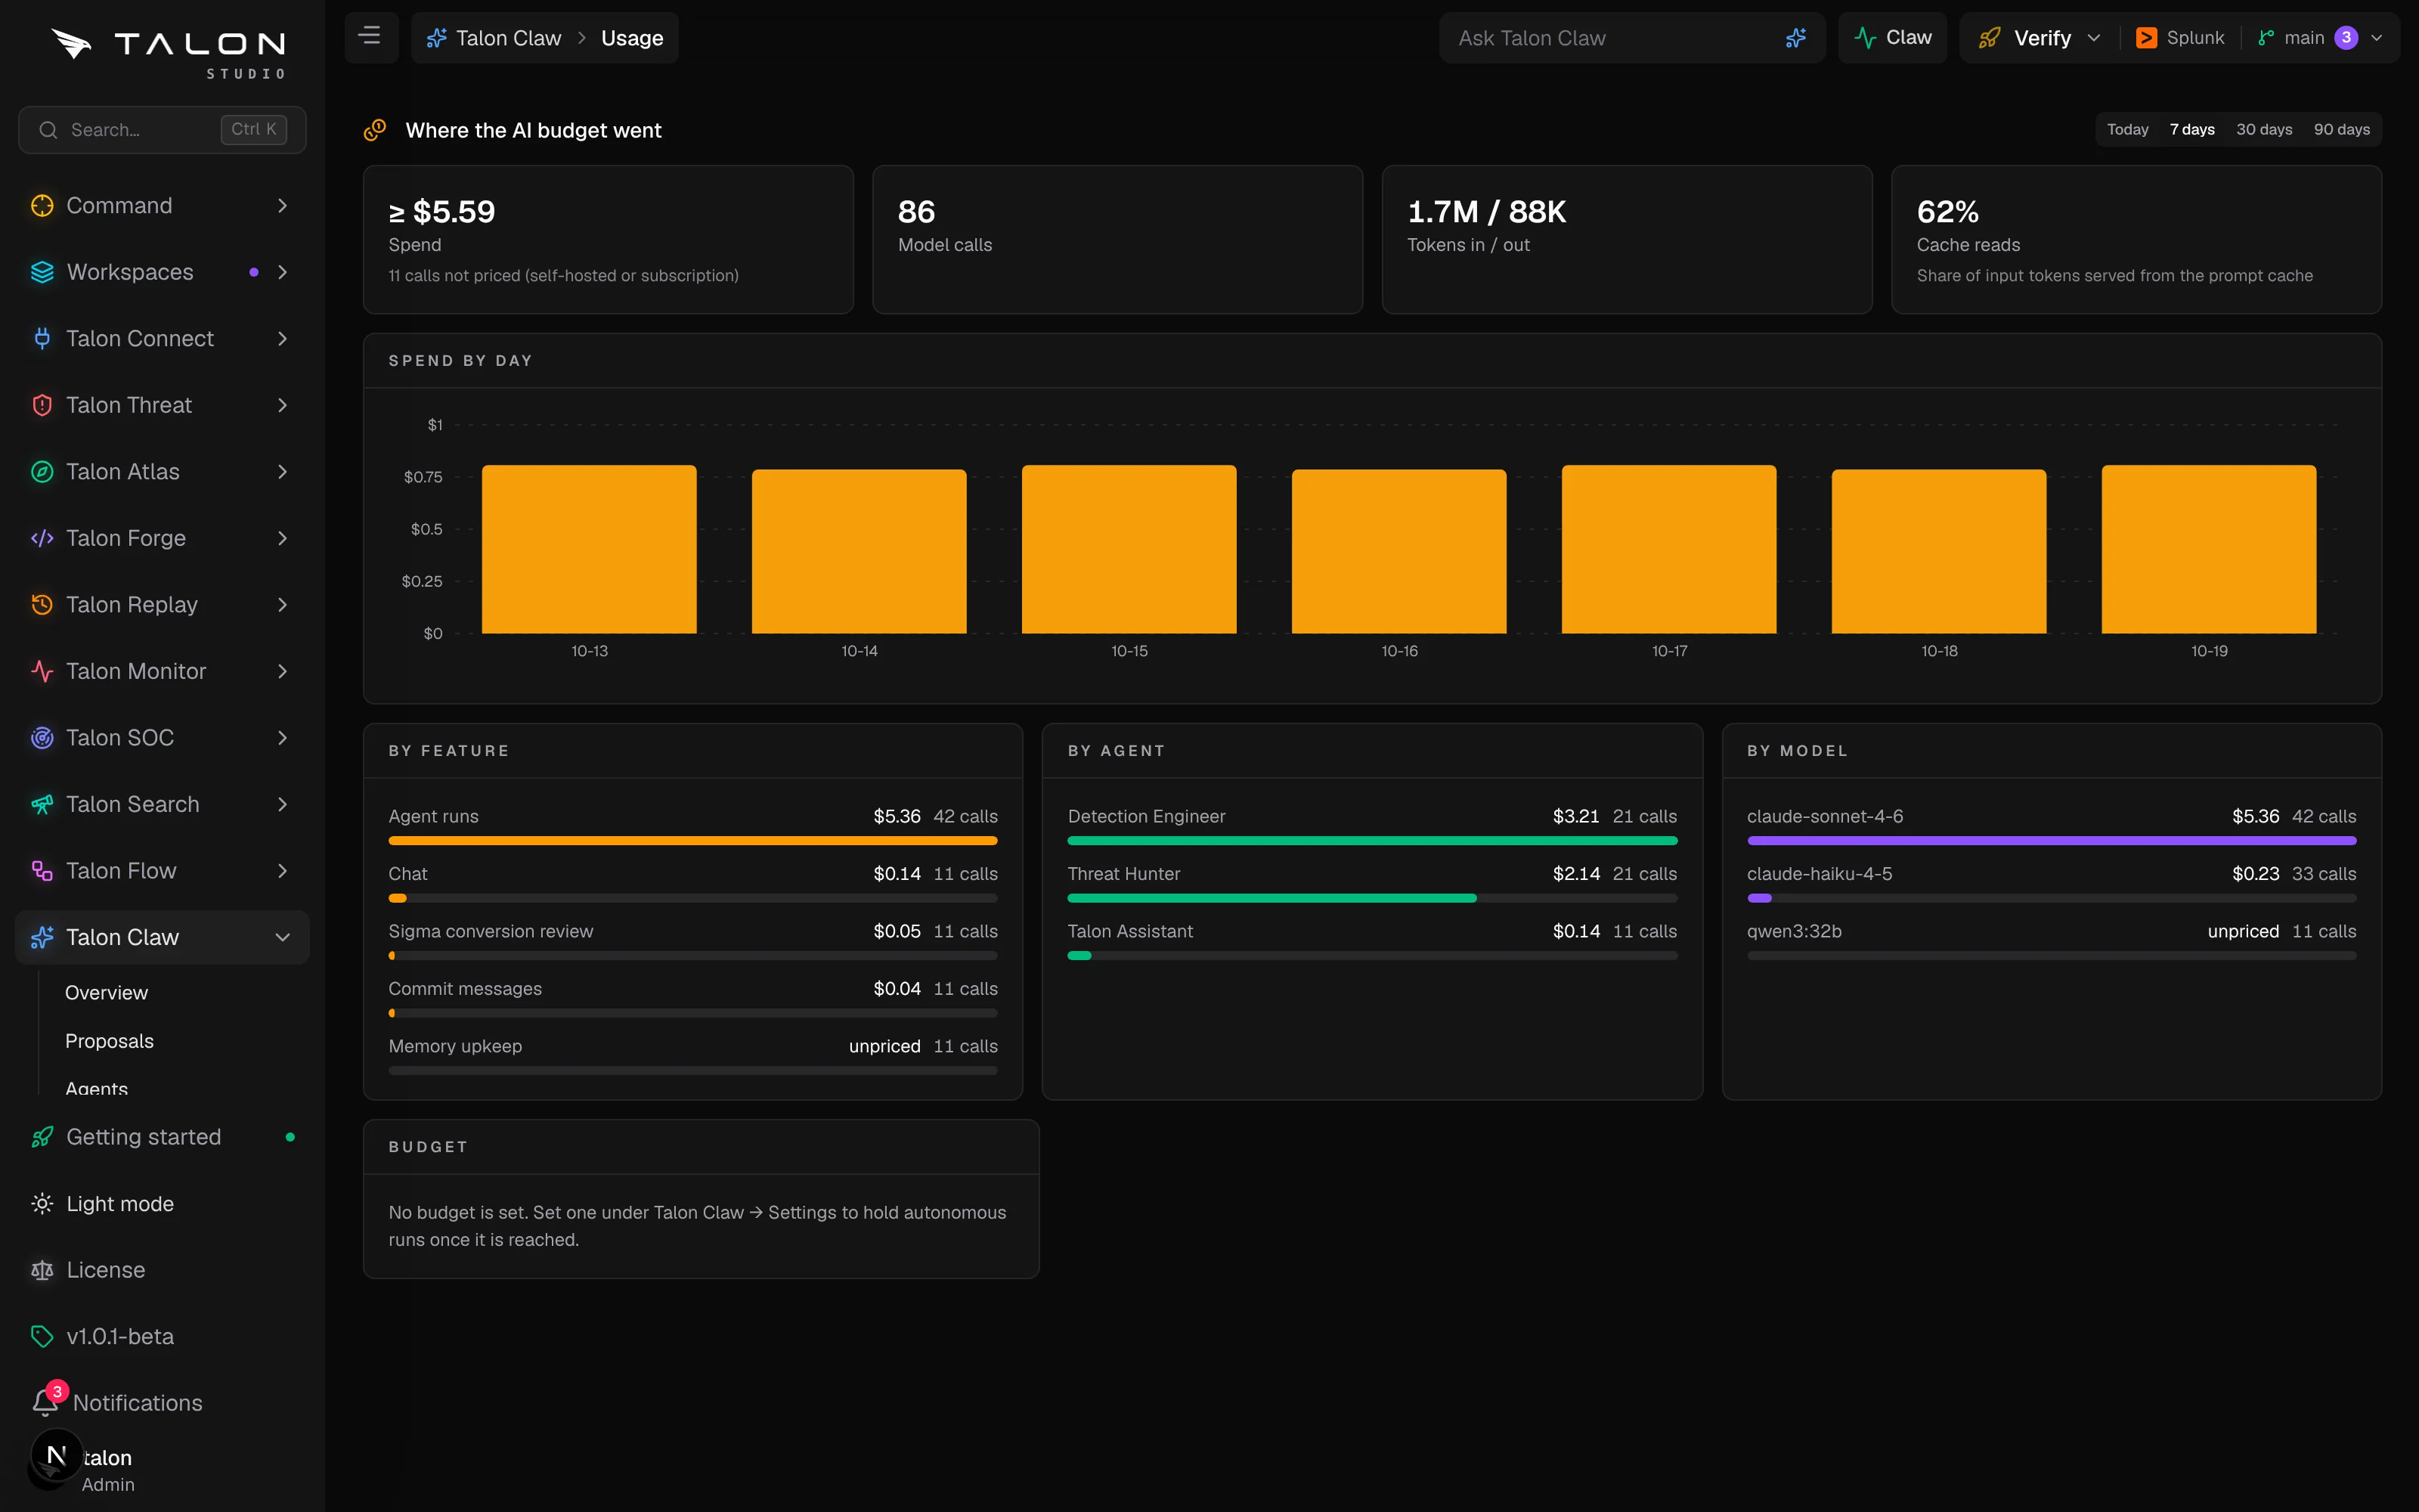Click the sparkle icon in Ask field

tap(1795, 38)
